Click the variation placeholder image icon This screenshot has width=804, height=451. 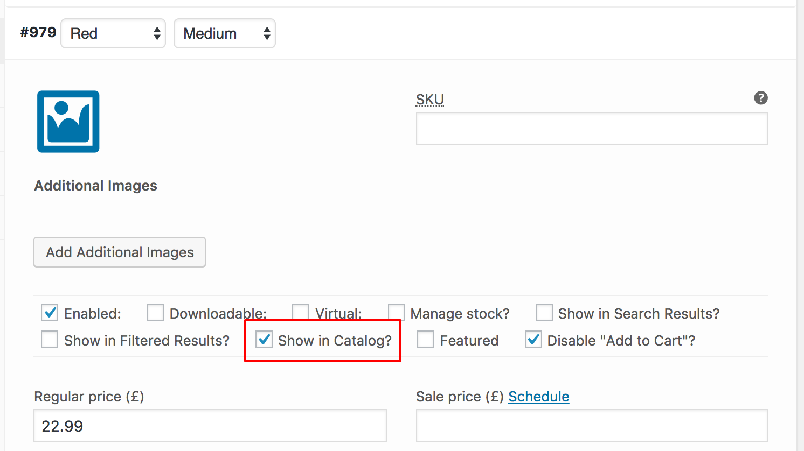click(x=68, y=122)
